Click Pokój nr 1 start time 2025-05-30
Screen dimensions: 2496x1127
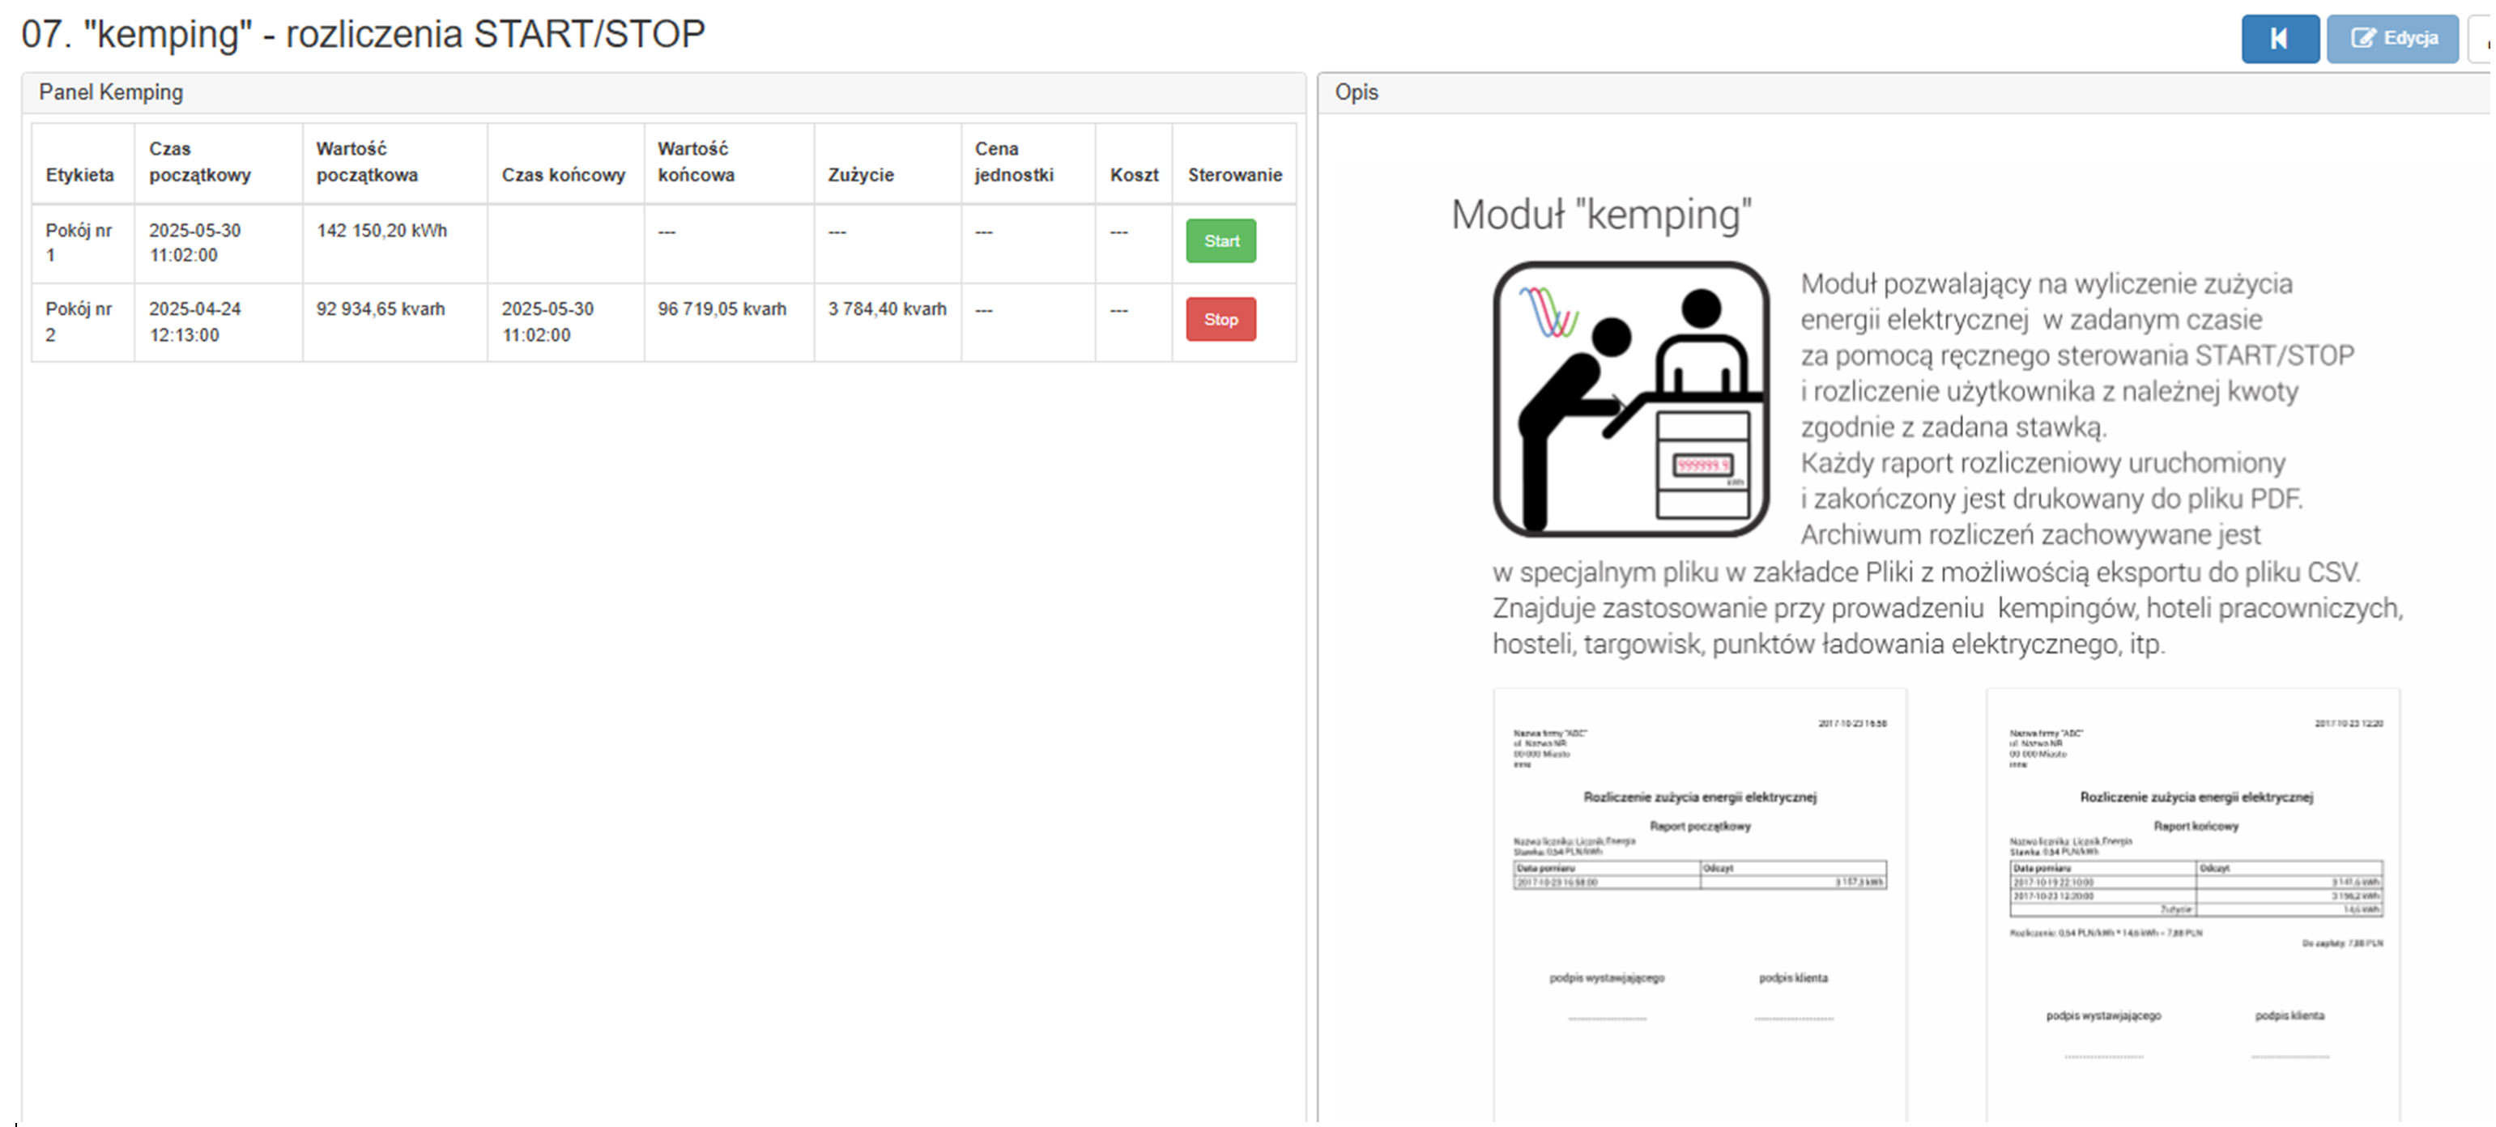coord(194,243)
